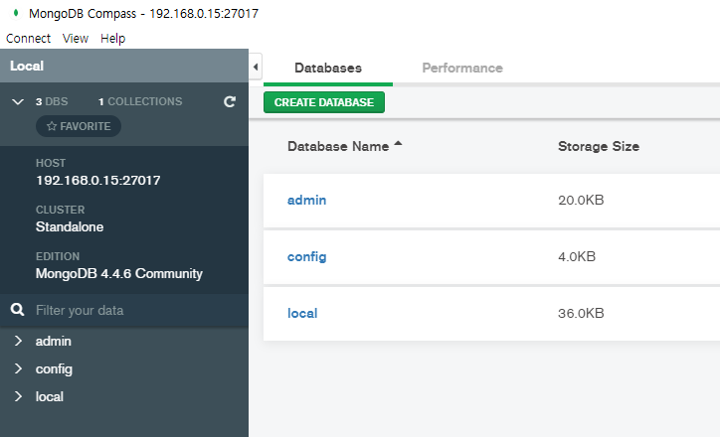This screenshot has width=720, height=437.
Task: Click the 4.0KB storage size value
Action: coord(577,256)
